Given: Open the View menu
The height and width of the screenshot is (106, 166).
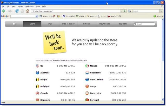Looking at the screenshot, I should [x=14, y=7].
